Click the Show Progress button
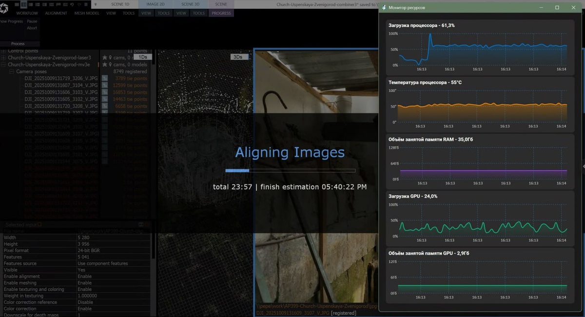This screenshot has width=585, height=317. [11, 21]
